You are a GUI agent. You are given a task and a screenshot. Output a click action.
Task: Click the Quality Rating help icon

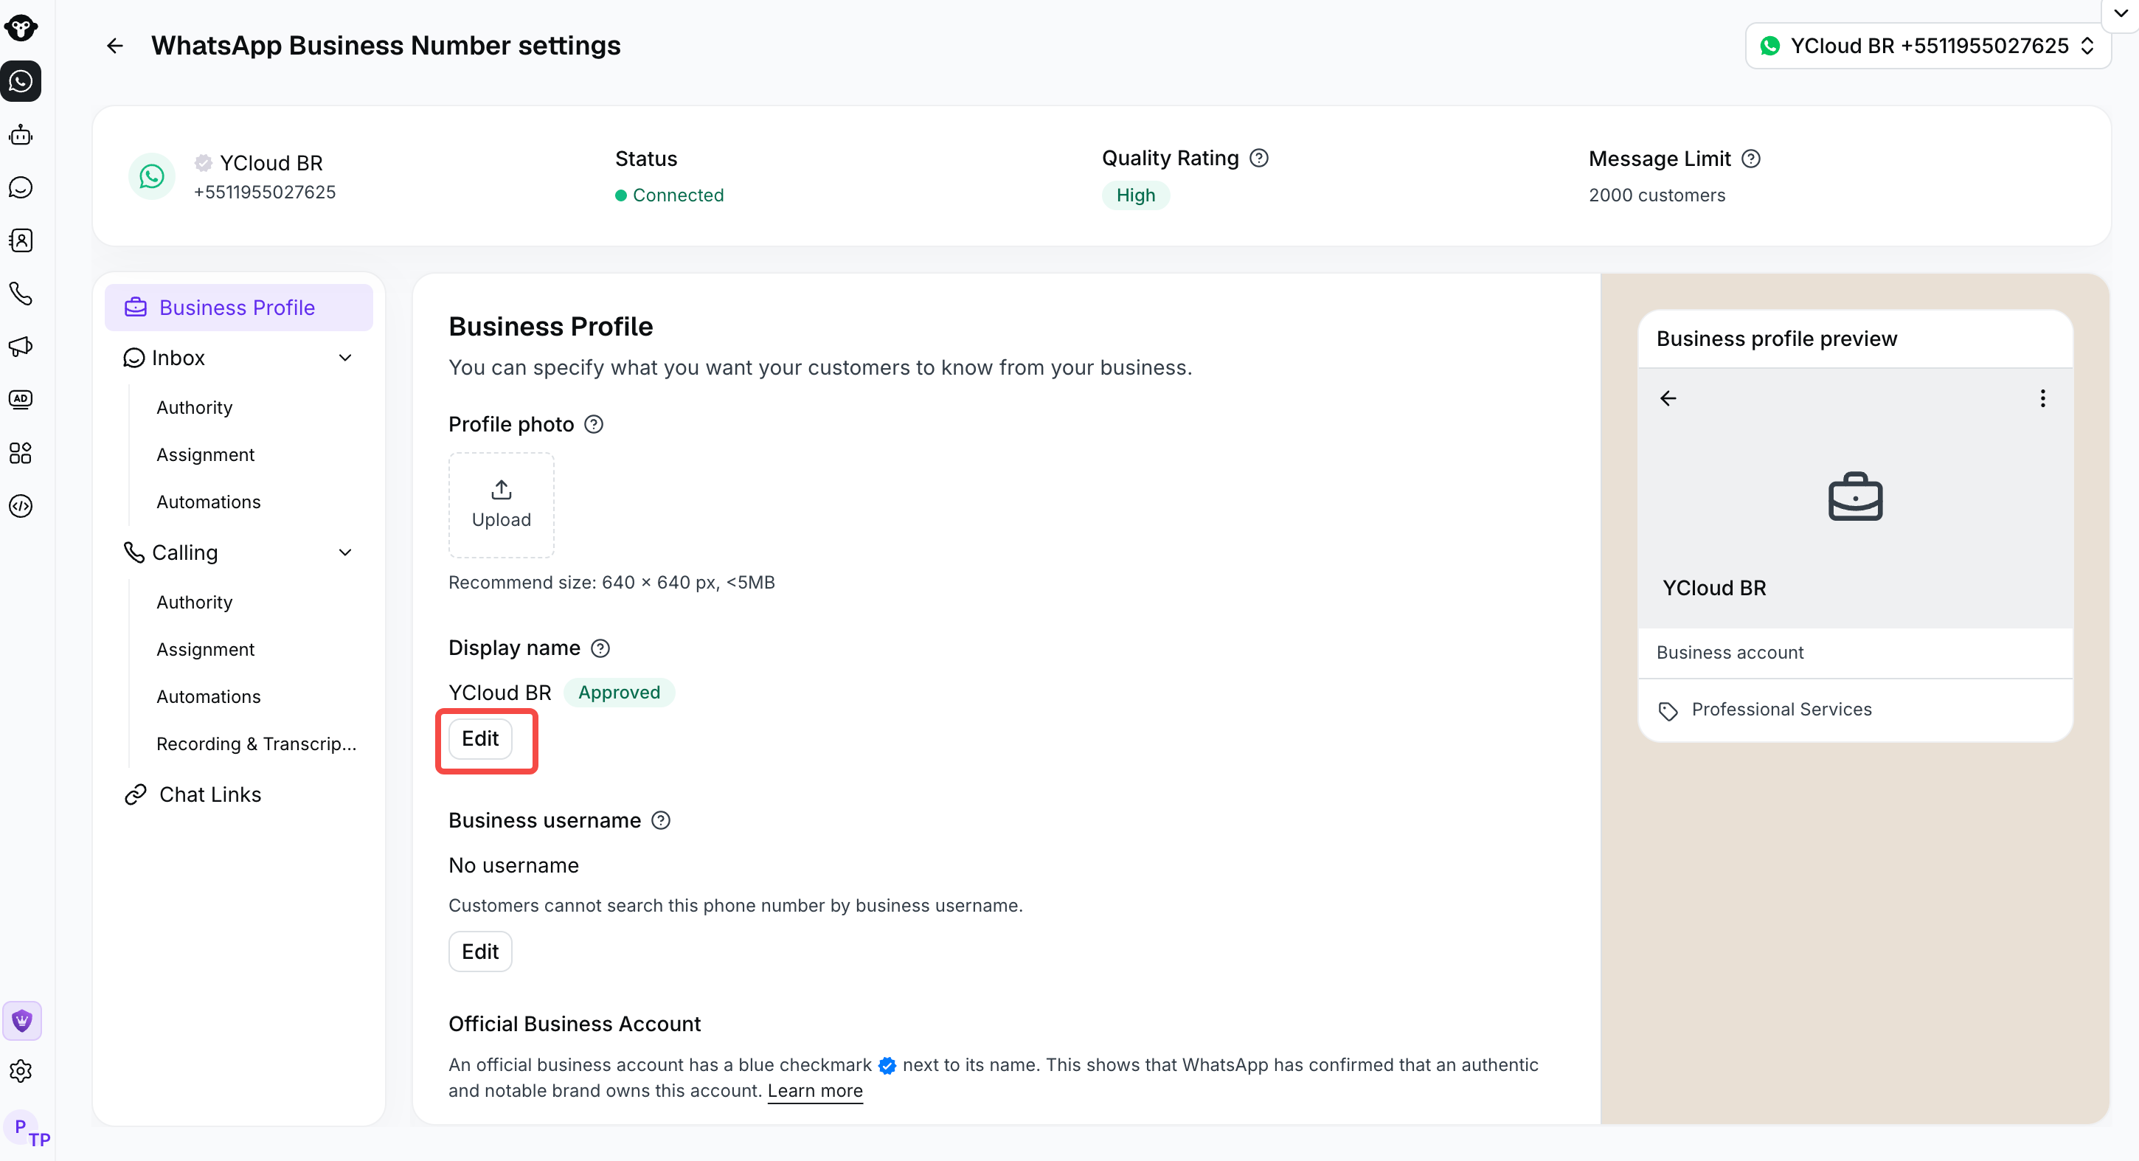point(1259,158)
